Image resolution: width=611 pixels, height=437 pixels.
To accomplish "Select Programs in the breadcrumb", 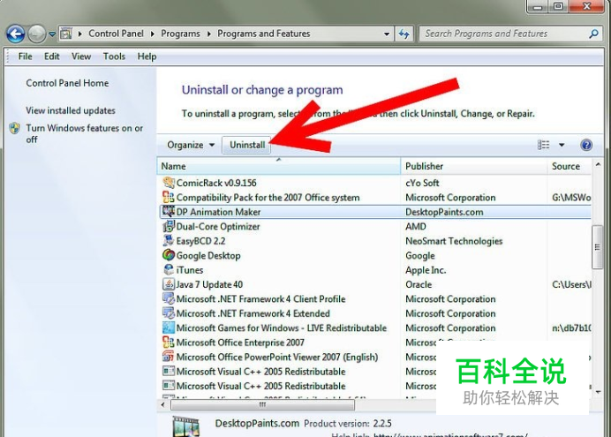I will pyautogui.click(x=180, y=34).
